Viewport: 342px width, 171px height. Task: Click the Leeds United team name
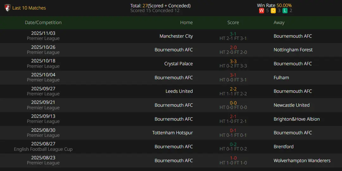coord(179,91)
